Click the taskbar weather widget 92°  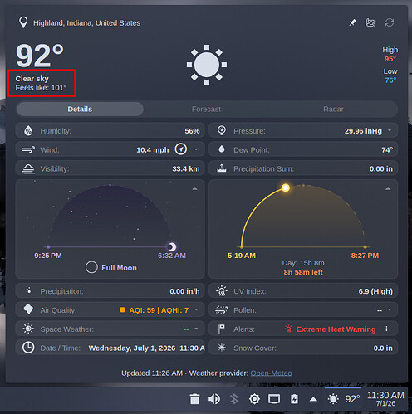343,399
